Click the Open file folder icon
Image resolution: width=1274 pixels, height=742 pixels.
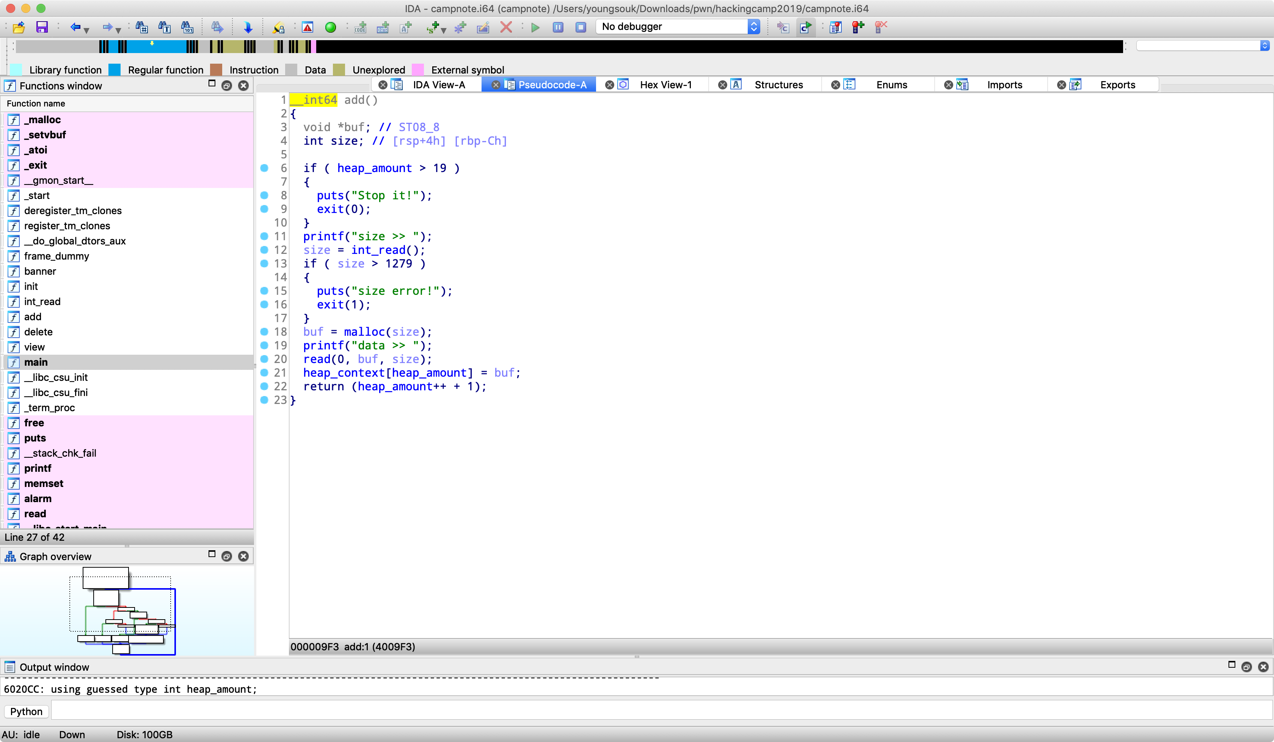point(19,27)
